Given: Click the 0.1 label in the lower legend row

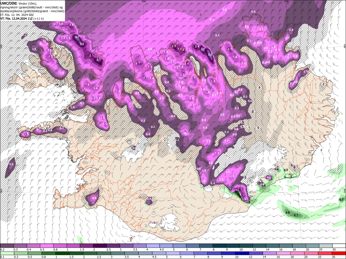Looking at the screenshot, I should pyautogui.click(x=2, y=257).
